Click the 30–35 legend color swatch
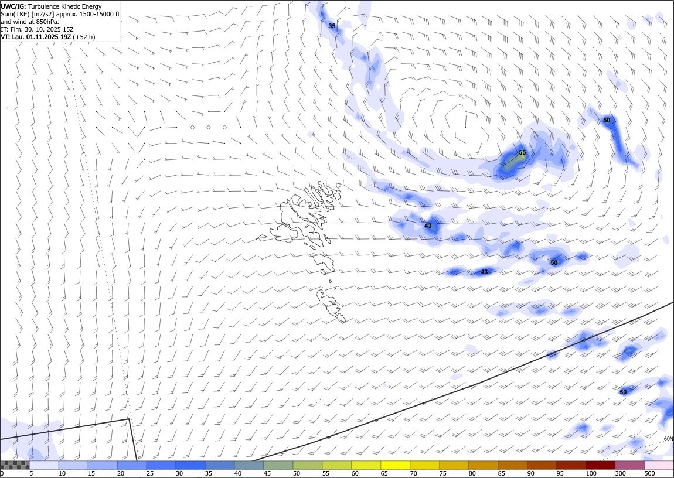 190,465
